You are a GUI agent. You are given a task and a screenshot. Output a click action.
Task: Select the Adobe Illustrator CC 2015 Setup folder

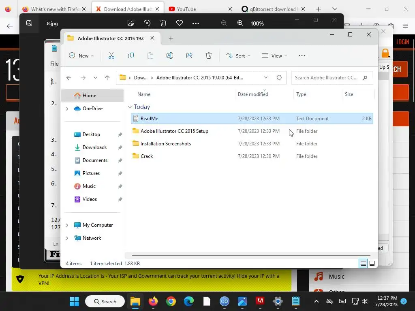click(252, 131)
